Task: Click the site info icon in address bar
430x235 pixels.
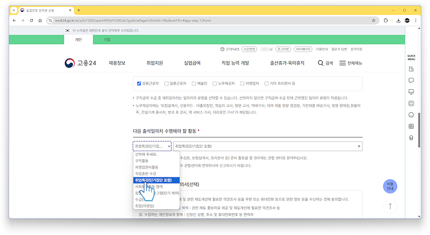Action: pyautogui.click(x=50, y=21)
